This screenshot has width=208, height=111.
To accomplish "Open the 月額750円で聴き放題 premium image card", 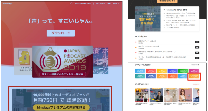I will click(x=148, y=19).
